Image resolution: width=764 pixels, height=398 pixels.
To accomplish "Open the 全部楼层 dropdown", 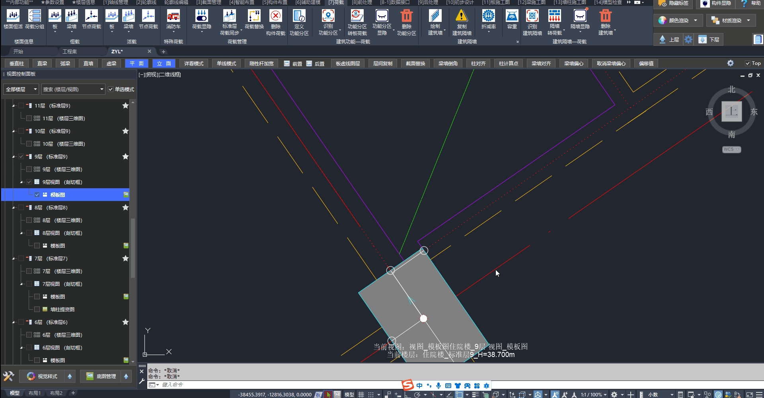I will click(x=21, y=90).
